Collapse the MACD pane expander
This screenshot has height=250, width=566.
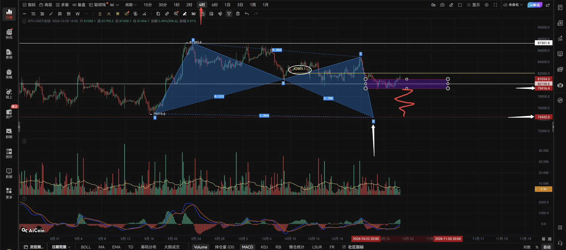click(x=24, y=199)
